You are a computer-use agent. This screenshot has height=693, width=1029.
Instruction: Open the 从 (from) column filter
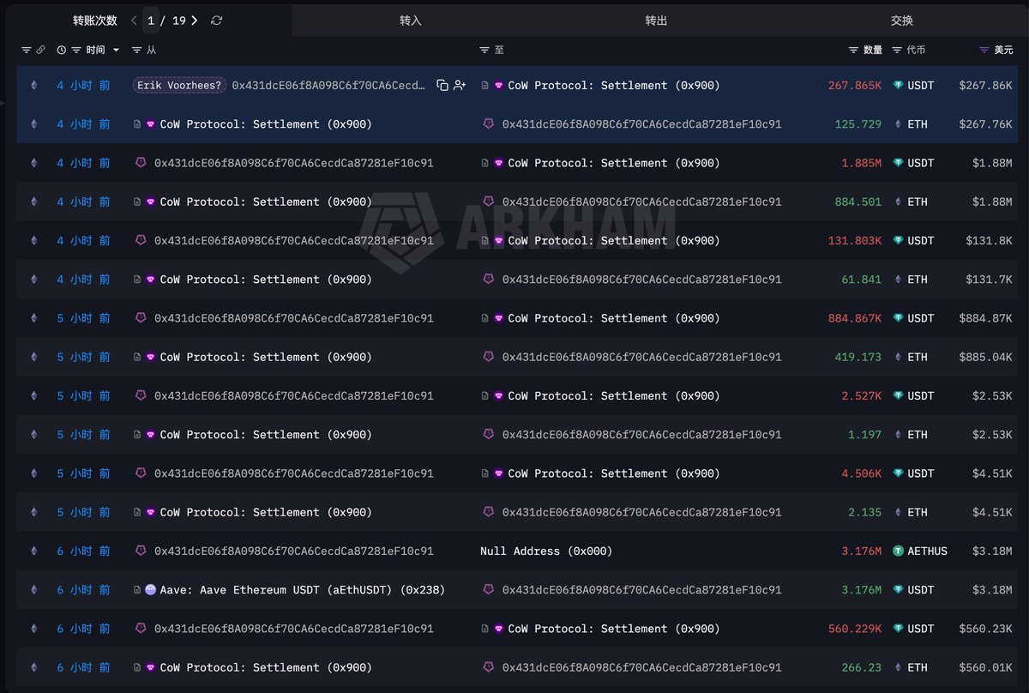[137, 50]
